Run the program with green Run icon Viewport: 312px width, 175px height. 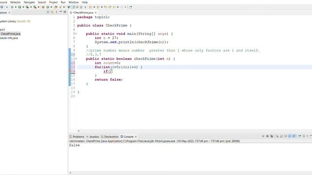pyautogui.click(x=19, y=7)
